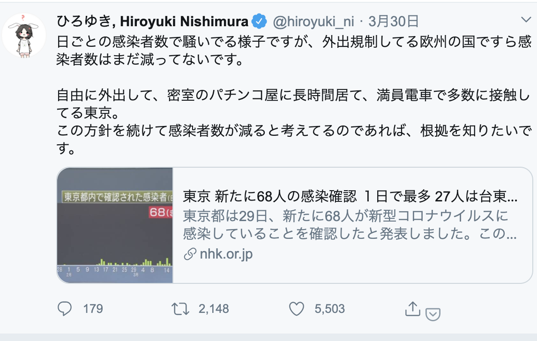This screenshot has width=537, height=341.
Task: Open the NHK article headline about 68人
Action: coord(350,196)
